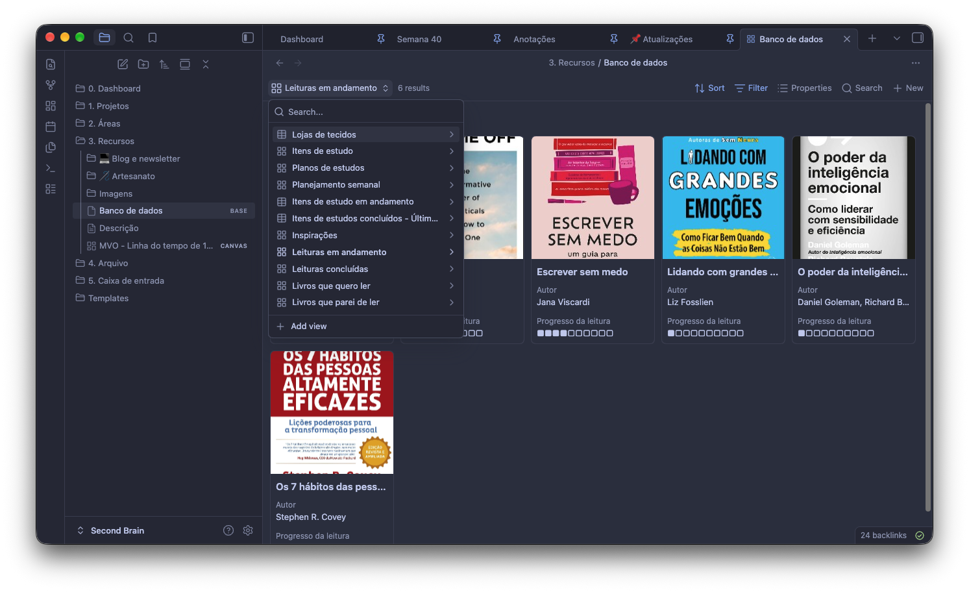This screenshot has width=969, height=592.
Task: Open the command palette terminal icon
Action: click(51, 168)
